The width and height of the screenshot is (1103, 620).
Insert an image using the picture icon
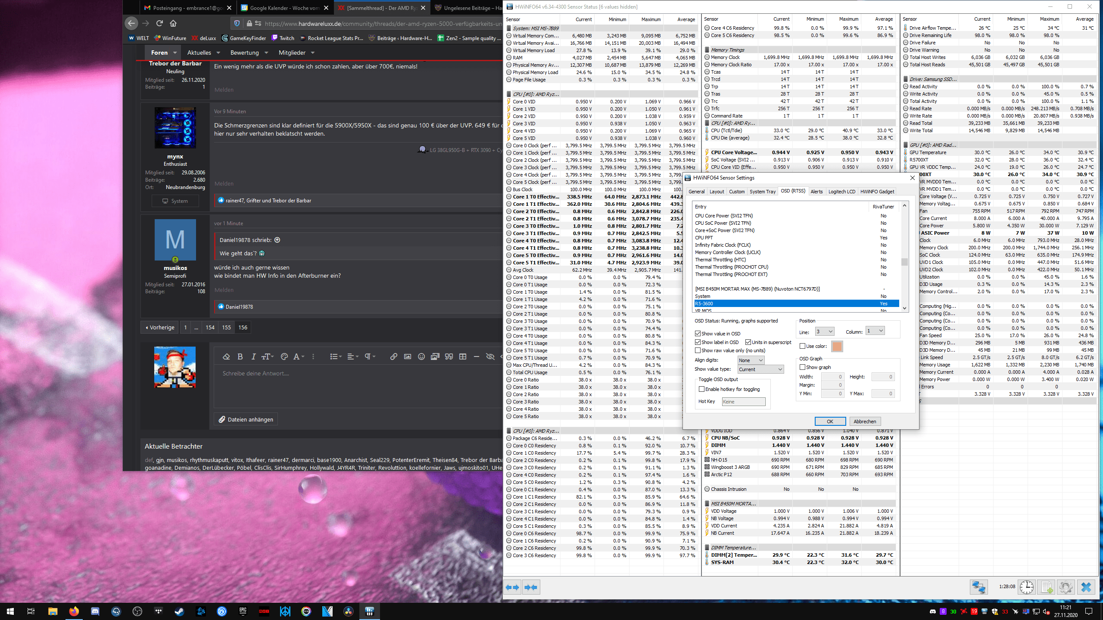coord(407,356)
